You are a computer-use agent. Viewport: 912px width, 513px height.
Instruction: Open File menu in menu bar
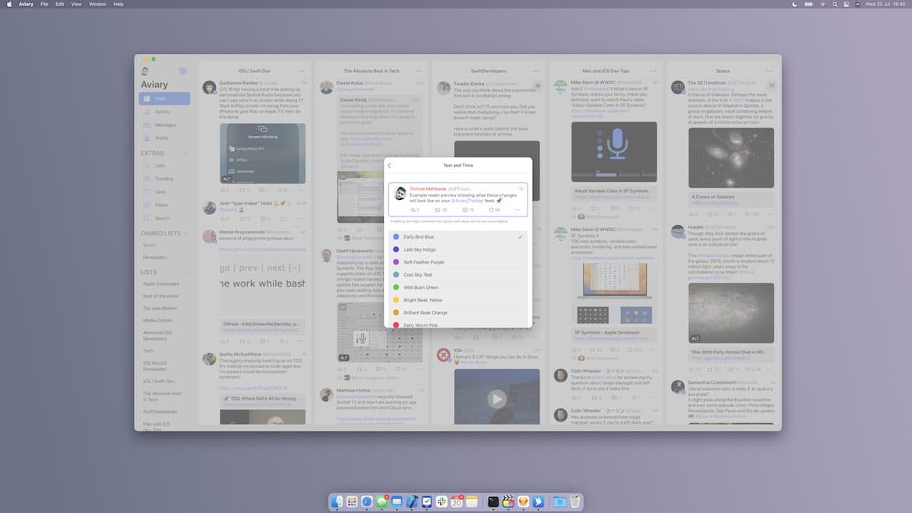pos(46,5)
